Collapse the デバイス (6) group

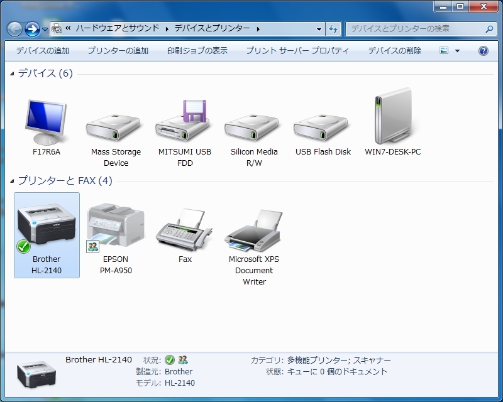coord(12,73)
